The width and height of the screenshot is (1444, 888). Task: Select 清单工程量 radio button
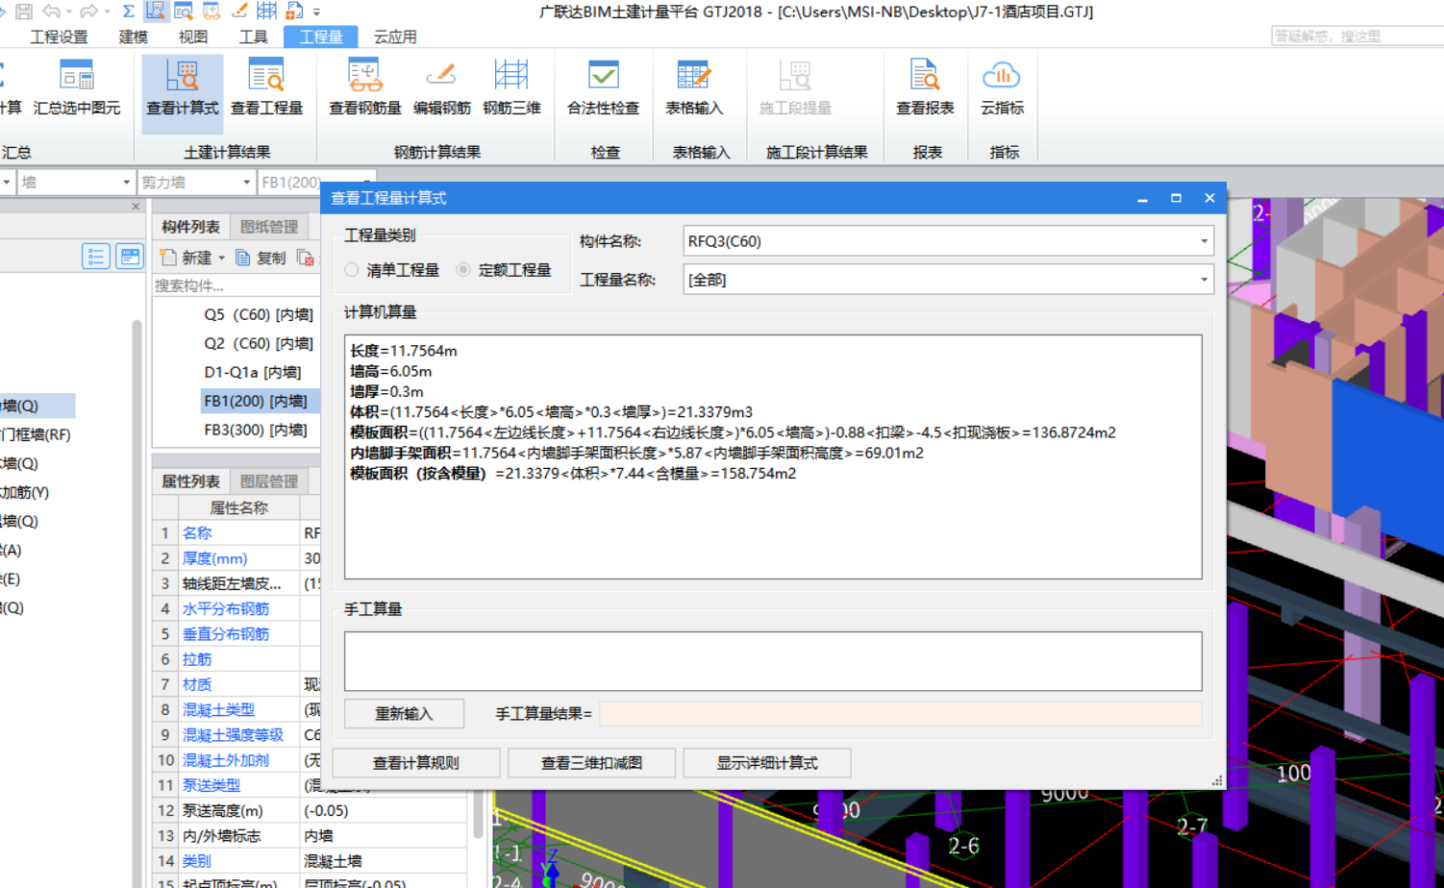coord(352,270)
